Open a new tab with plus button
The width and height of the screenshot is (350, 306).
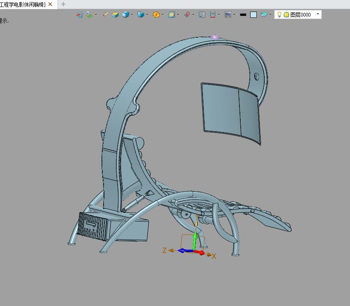[x=63, y=4]
